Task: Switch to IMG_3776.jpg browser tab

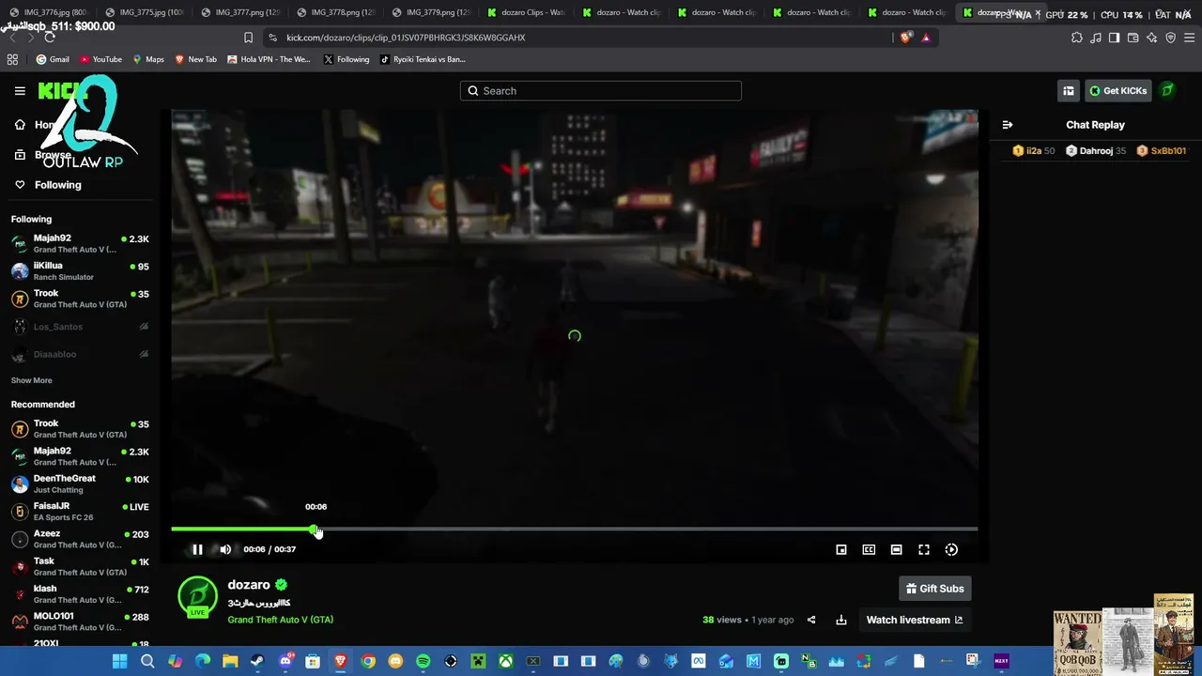Action: click(x=48, y=12)
